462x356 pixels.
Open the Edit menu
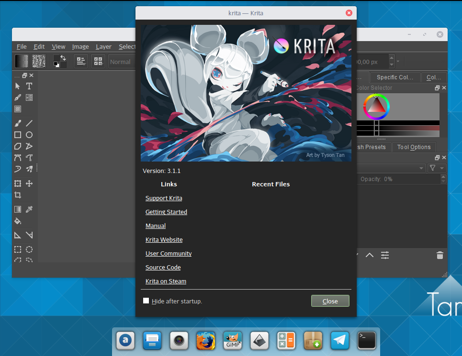click(x=39, y=46)
